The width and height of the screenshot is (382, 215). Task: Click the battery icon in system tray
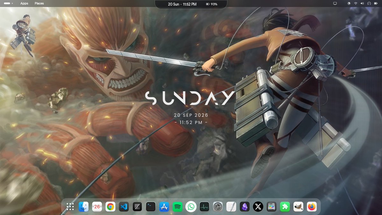(376, 4)
